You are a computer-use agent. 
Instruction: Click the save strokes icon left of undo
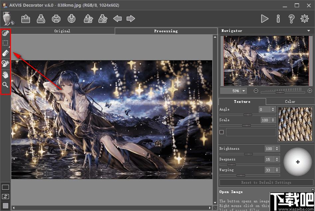coord(103,19)
